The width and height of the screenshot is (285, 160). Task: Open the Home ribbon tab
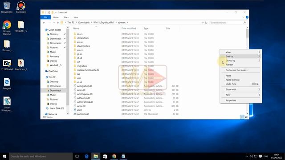[x=56, y=17]
